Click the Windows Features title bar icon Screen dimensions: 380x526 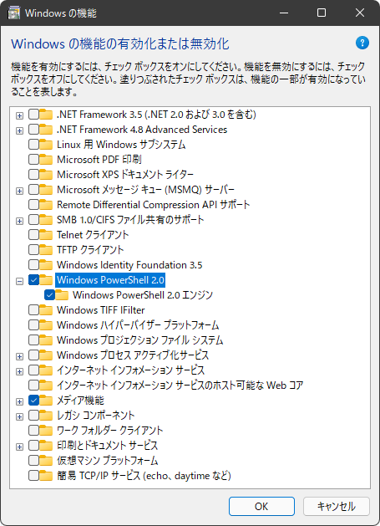click(x=14, y=13)
